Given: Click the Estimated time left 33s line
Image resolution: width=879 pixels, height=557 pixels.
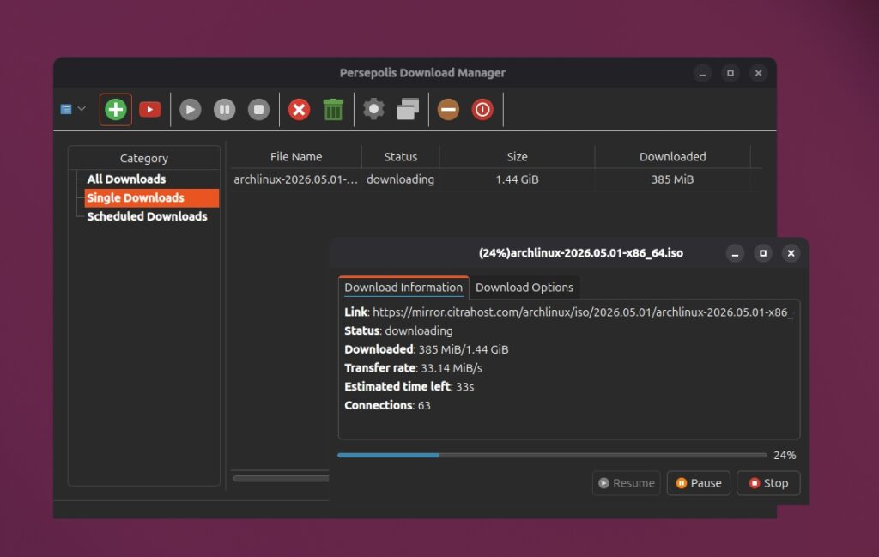Looking at the screenshot, I should point(409,387).
